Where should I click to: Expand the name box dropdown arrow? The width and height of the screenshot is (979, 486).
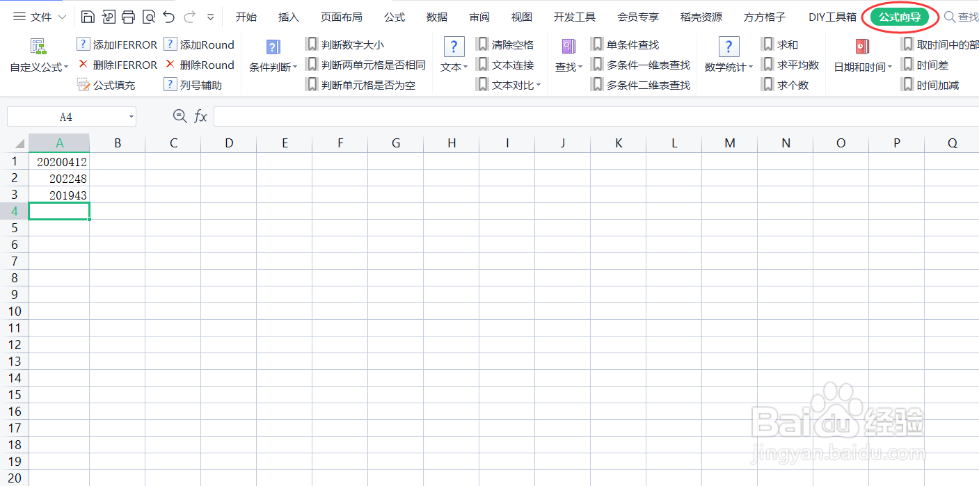(x=132, y=117)
